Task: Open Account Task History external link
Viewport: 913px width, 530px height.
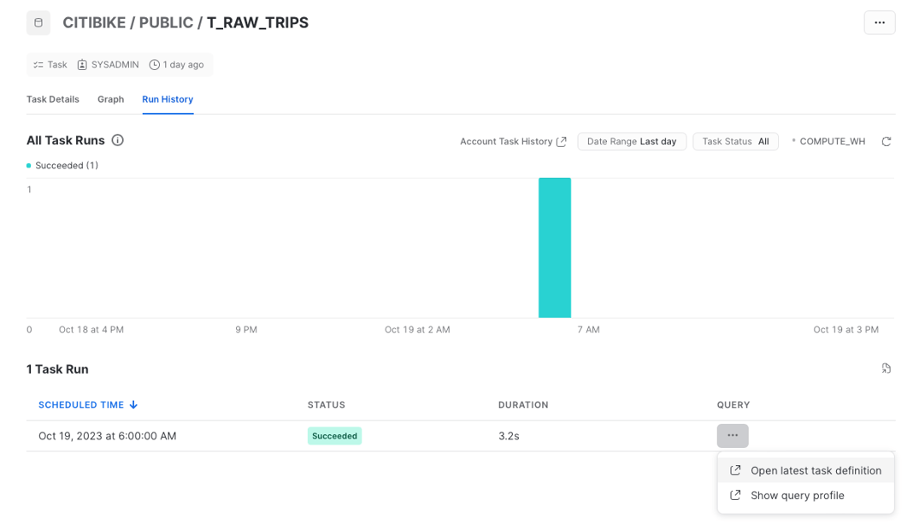Action: (513, 142)
